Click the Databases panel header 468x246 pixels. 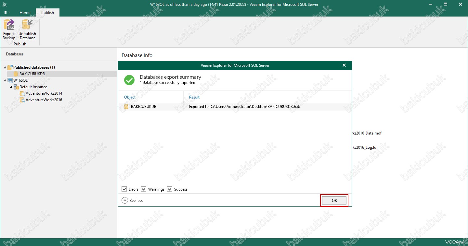tap(15, 54)
